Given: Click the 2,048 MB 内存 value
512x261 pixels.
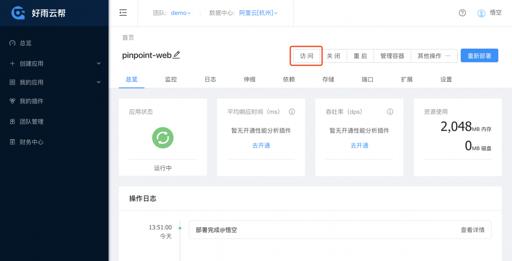Looking at the screenshot, I should point(466,126).
